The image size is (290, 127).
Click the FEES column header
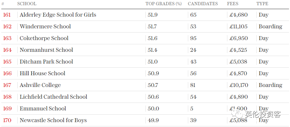tap(233, 4)
